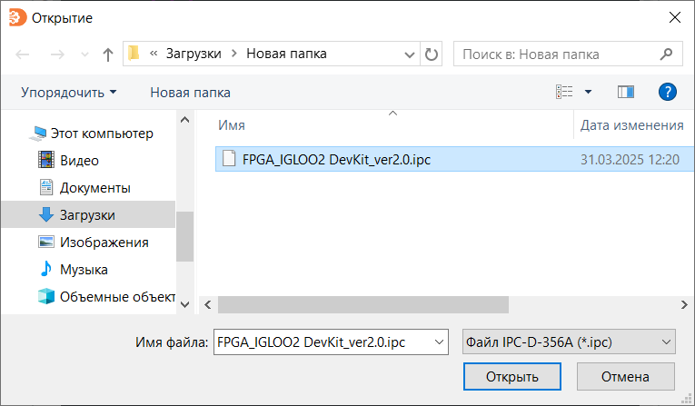Expand chevron after Загрузки in path
This screenshot has width=695, height=406.
pos(234,54)
